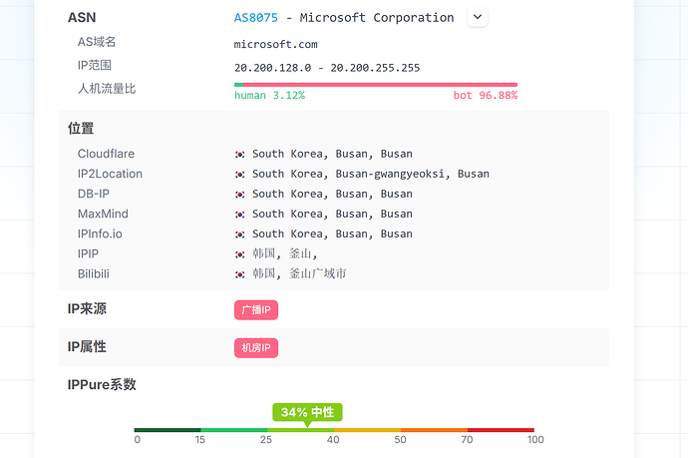Click the 机房IP badge
The height and width of the screenshot is (458, 688).
[256, 348]
